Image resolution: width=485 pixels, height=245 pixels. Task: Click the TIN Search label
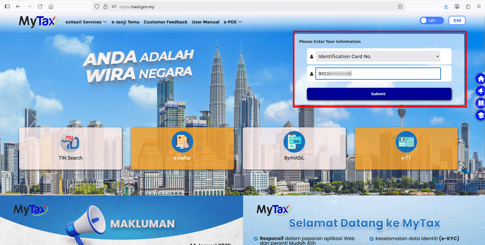point(71,158)
